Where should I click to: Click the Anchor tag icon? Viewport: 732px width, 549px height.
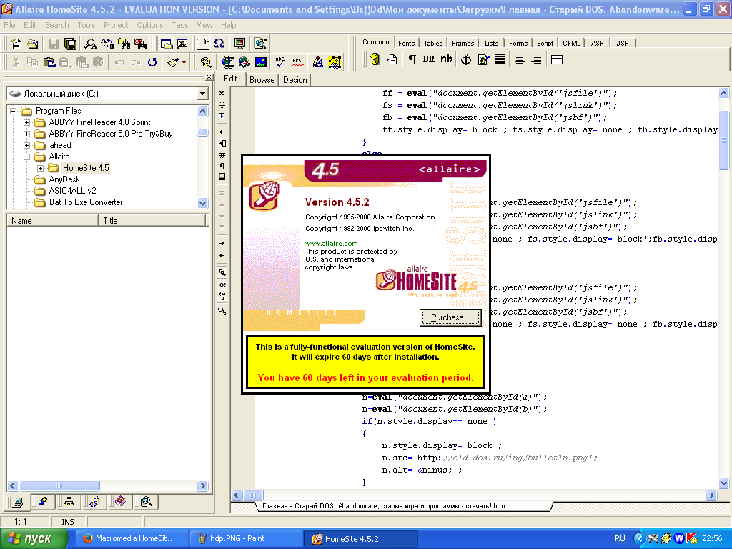coord(465,60)
